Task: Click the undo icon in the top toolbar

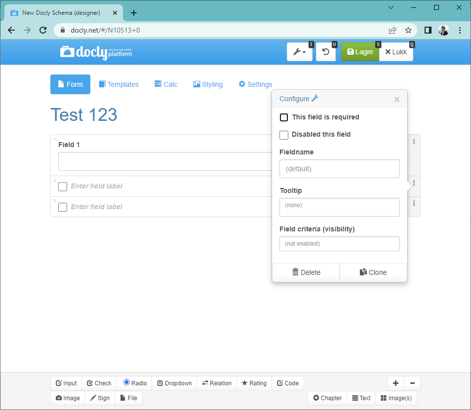Action: (325, 51)
